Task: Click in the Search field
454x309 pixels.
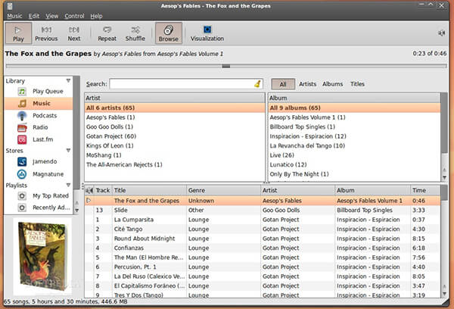Action: point(186,84)
